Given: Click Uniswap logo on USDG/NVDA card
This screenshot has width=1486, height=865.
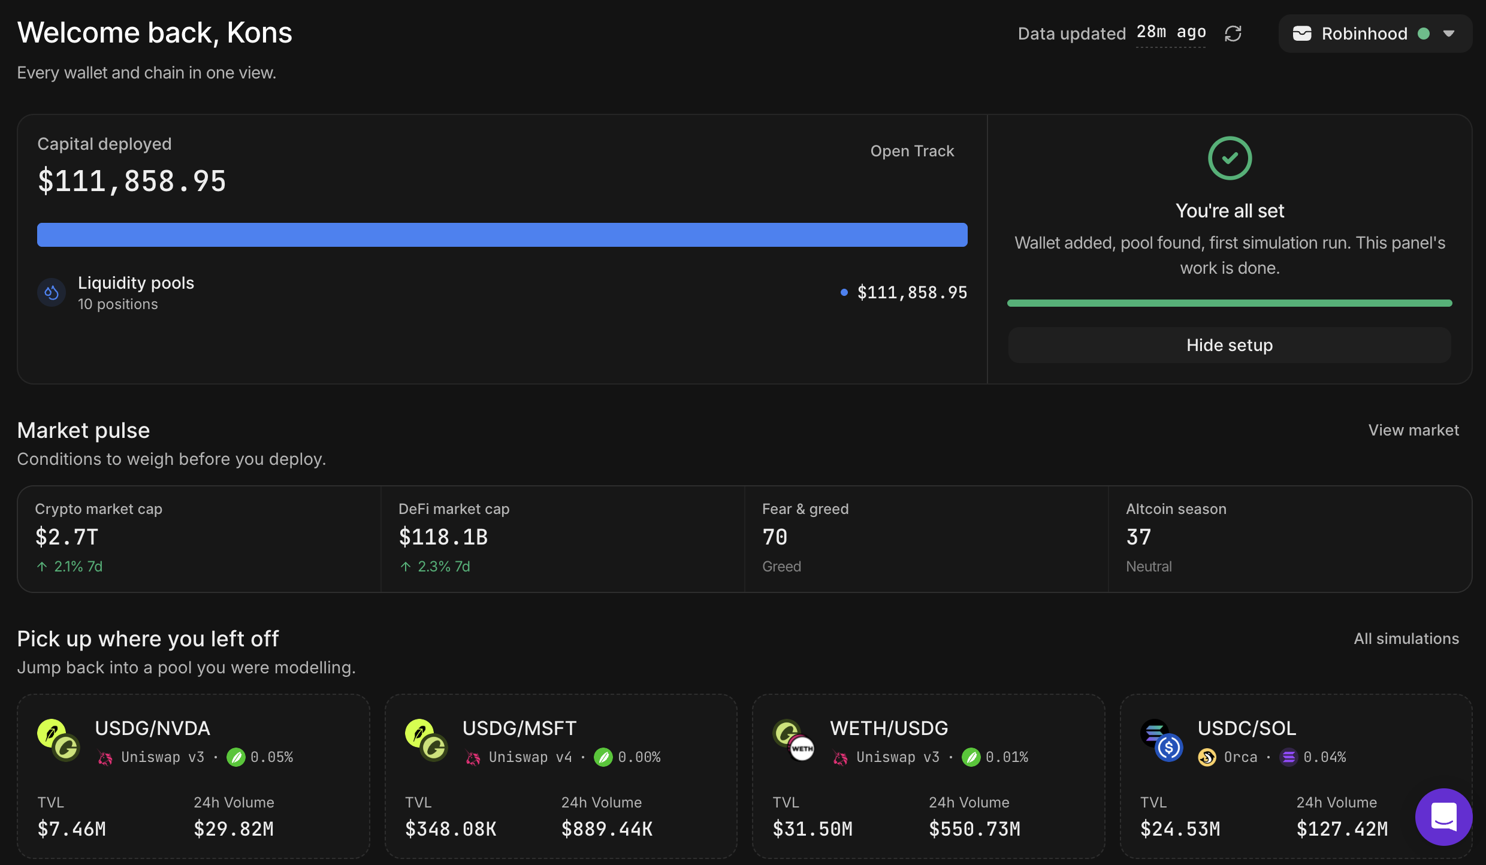Looking at the screenshot, I should (x=105, y=758).
